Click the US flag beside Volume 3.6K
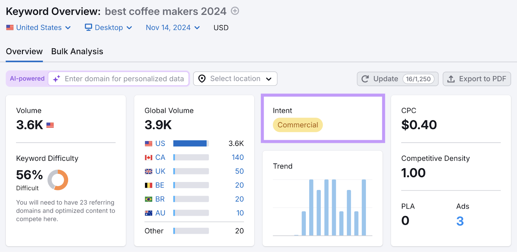Image resolution: width=517 pixels, height=252 pixels. 50,125
